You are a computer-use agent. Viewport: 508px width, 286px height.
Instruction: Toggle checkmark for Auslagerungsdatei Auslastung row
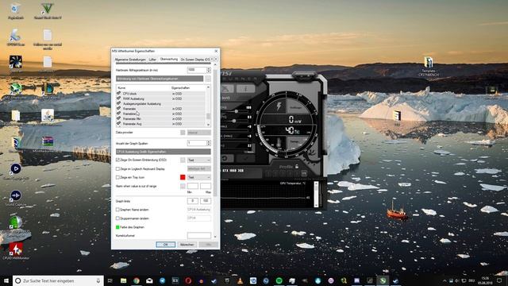(118, 103)
